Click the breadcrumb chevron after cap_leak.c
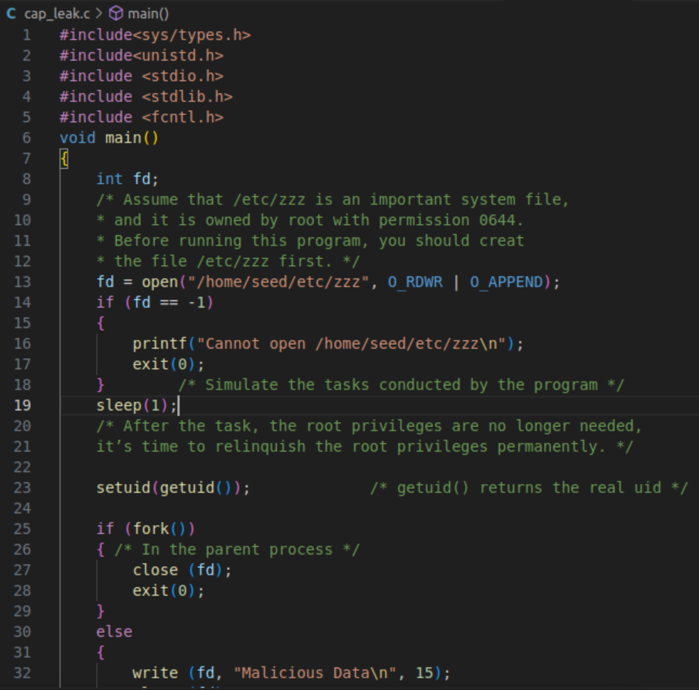Screen dimensions: 699x690 pyautogui.click(x=99, y=13)
